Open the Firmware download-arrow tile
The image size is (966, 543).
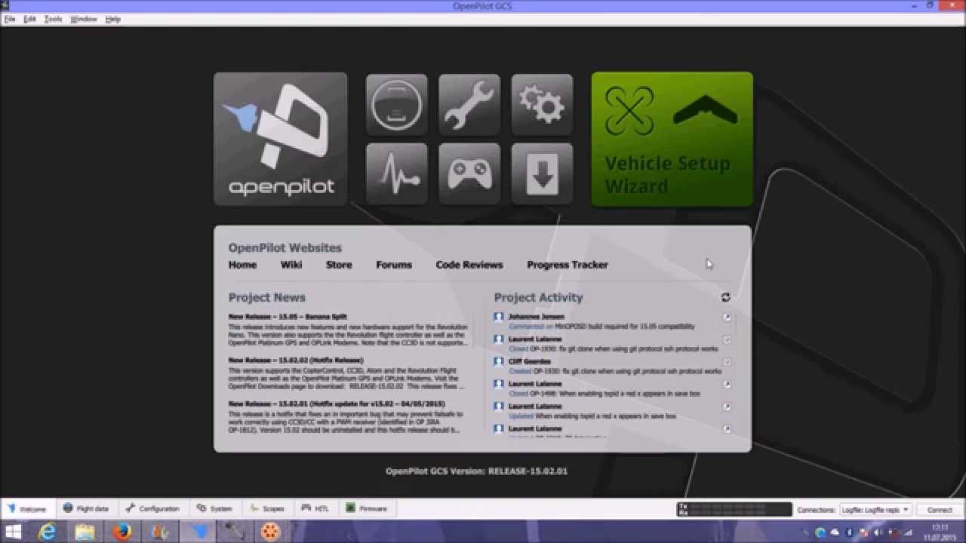[542, 174]
